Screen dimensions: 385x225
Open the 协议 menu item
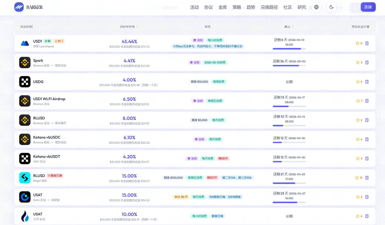click(x=209, y=7)
